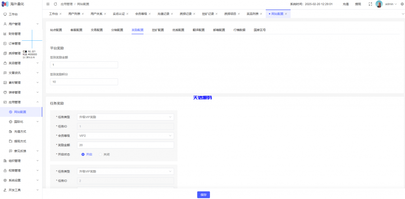The image size is (405, 199).
Task: Collapse the 应用管理 sidebar menu chevron
Action: (x=38, y=102)
